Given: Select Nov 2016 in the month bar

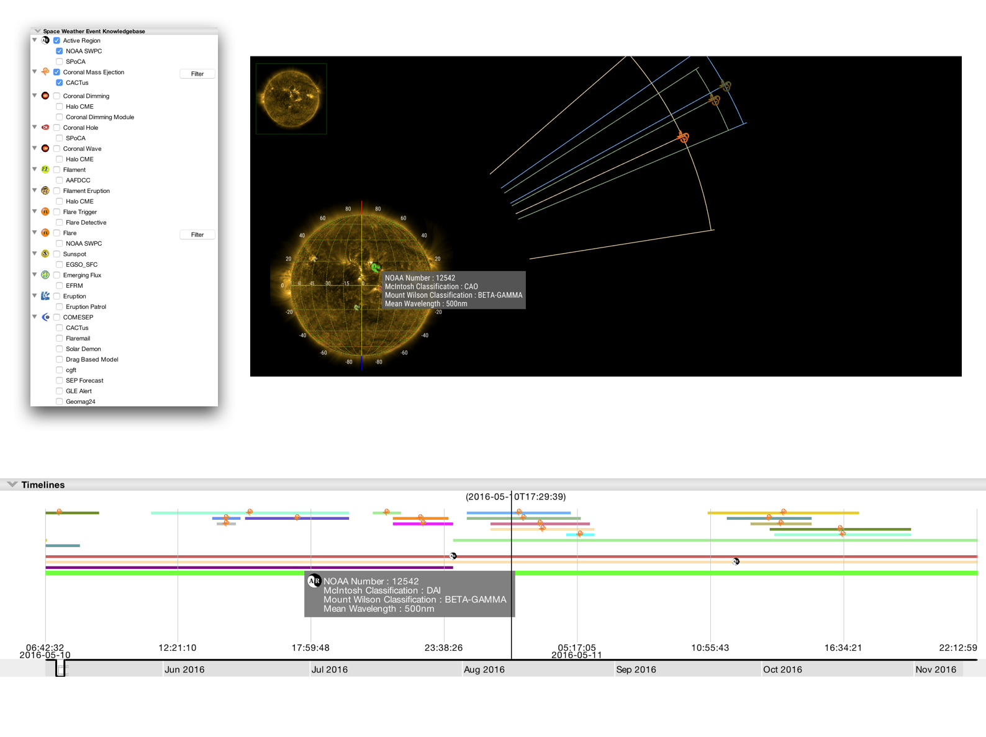Looking at the screenshot, I should pos(936,669).
